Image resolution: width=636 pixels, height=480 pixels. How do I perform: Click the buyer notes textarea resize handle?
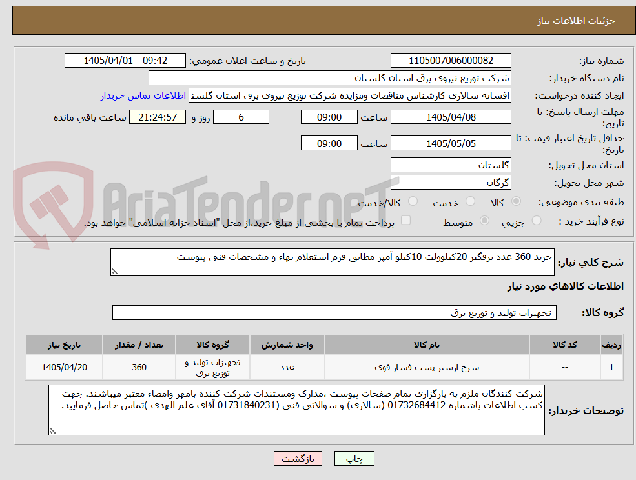point(52,432)
